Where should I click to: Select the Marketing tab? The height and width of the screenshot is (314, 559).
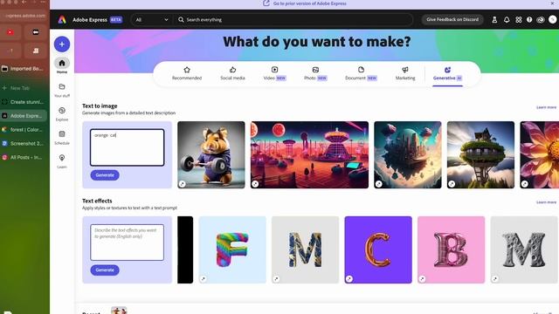pos(405,73)
